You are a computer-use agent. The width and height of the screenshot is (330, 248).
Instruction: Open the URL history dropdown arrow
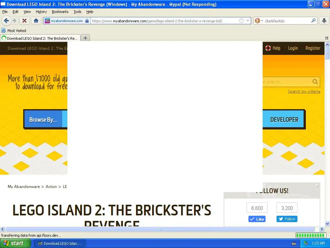point(248,21)
